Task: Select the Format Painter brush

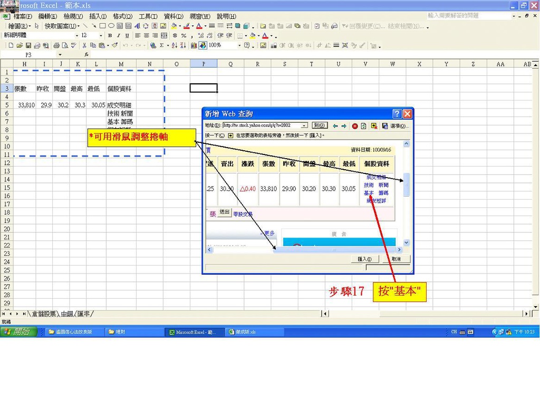Action: [x=114, y=45]
